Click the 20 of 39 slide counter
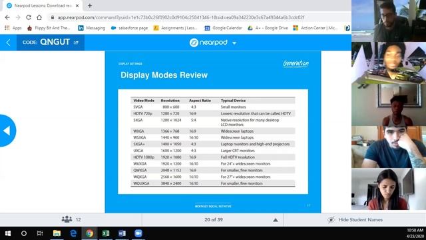Screen dimensions: 426x240 click(x=214, y=219)
